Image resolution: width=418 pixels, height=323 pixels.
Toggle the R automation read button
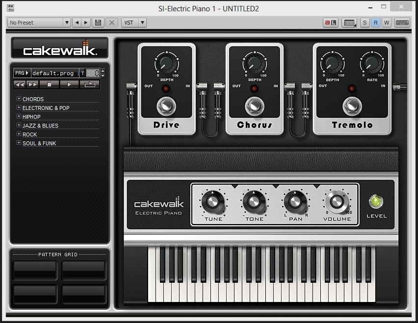(376, 23)
